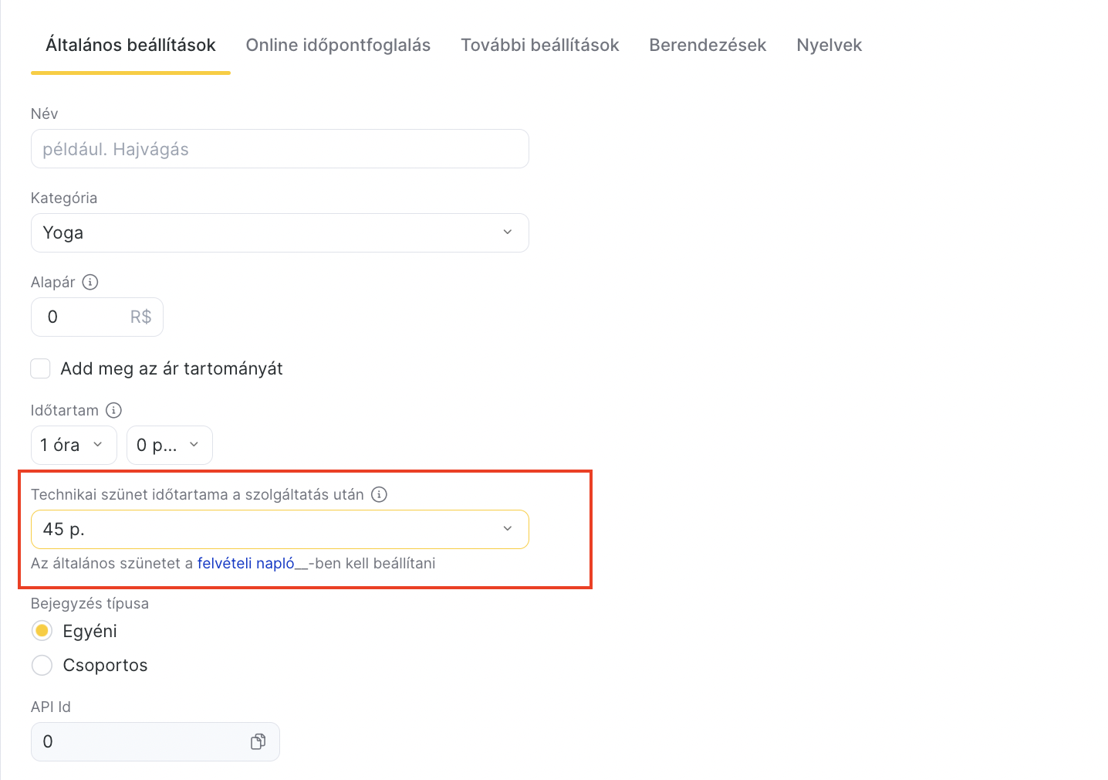Open the Kategória dropdown showing Yoga
The height and width of the screenshot is (780, 1108).
279,232
